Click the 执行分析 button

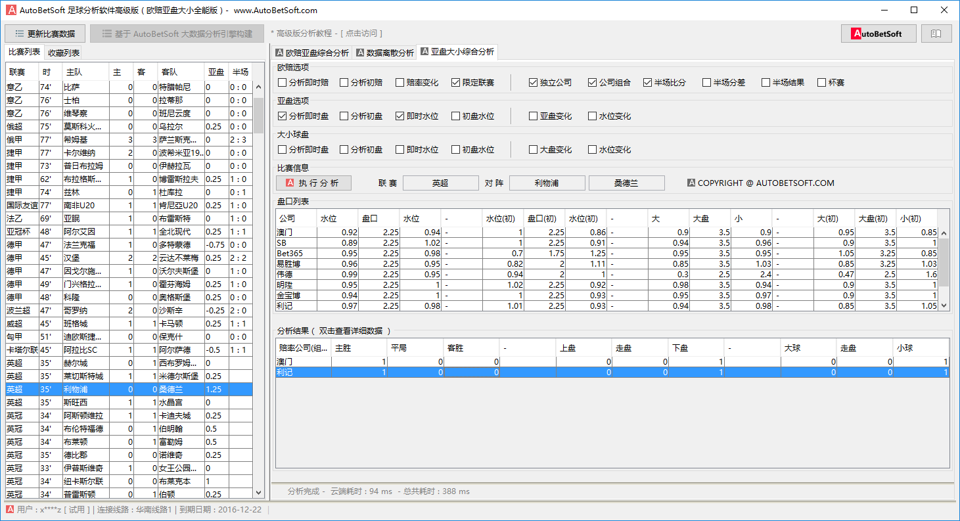pos(313,183)
